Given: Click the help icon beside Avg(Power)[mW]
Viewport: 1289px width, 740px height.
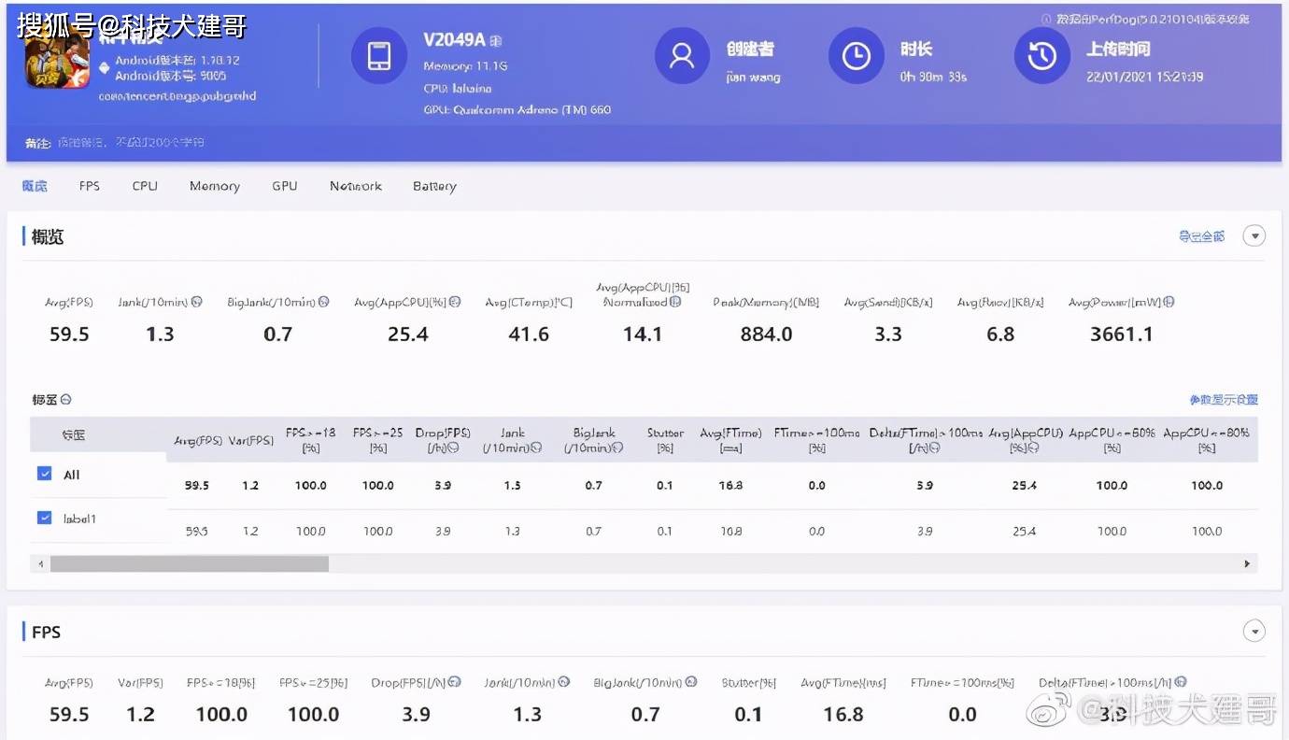Looking at the screenshot, I should pos(1169,303).
